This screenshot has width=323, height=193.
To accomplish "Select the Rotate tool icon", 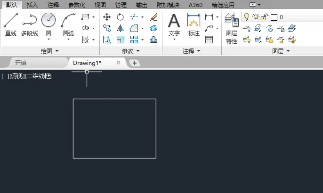I will point(120,17).
